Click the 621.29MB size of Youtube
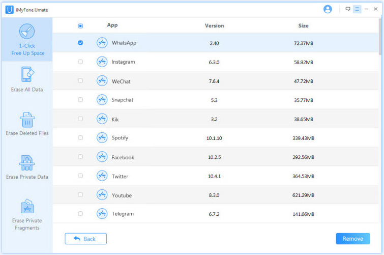This screenshot has height=255, width=384. (x=303, y=195)
